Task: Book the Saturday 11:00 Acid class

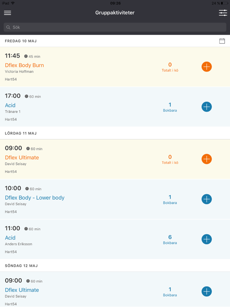Action: [x=206, y=239]
